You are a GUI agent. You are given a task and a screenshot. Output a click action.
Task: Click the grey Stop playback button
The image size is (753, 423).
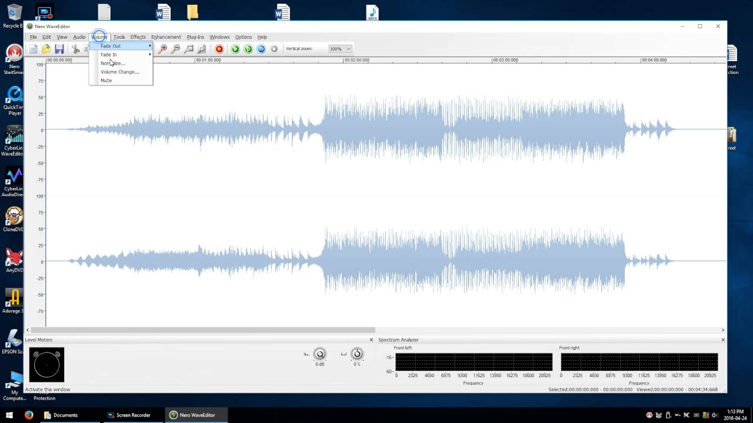tap(274, 49)
